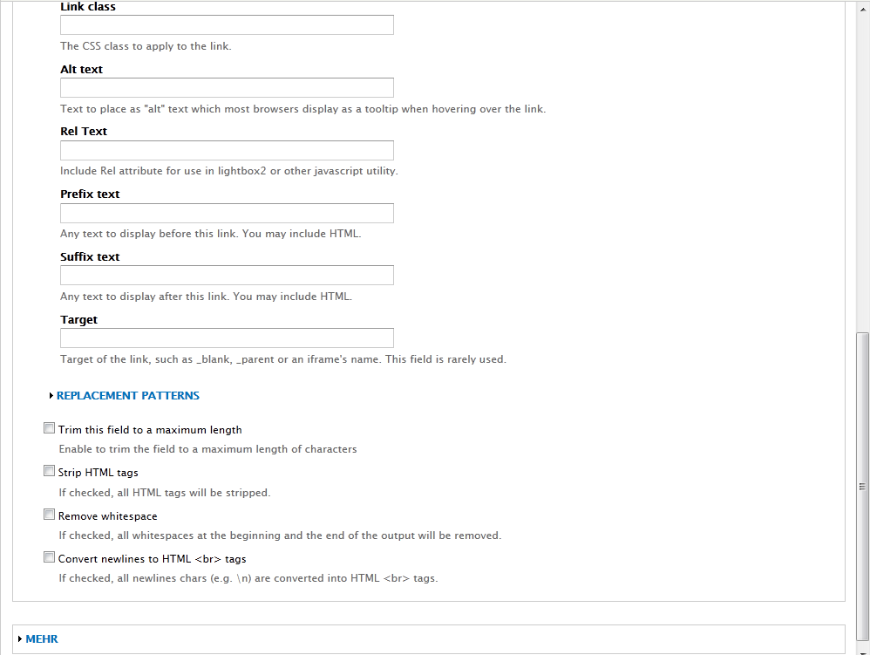This screenshot has height=655, width=870.
Task: Click the arrow icon beside MEHR
Action: [20, 639]
